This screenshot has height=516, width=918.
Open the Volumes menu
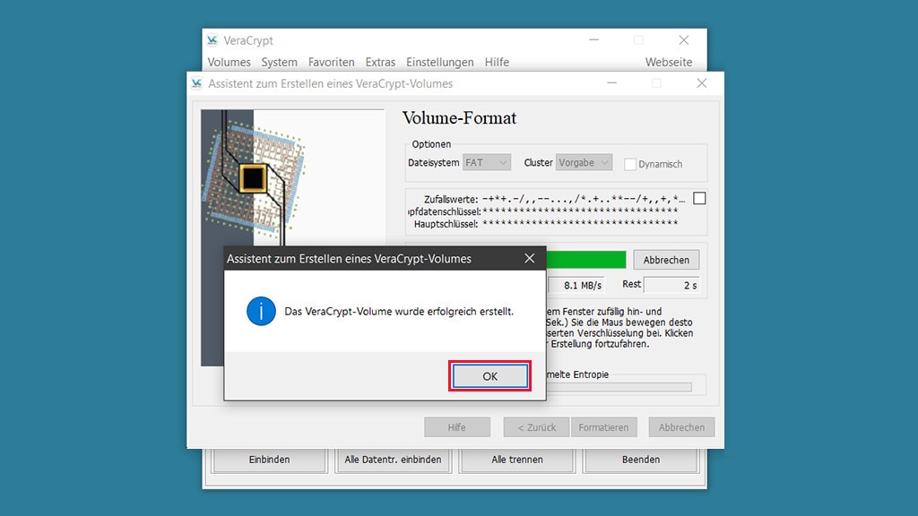[229, 62]
